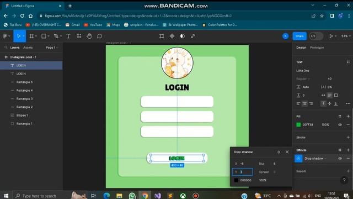Click the black drop shadow color swatch
The image size is (353, 199).
point(236,180)
